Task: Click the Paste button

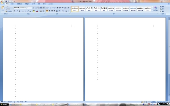Action: click(x=3, y=8)
